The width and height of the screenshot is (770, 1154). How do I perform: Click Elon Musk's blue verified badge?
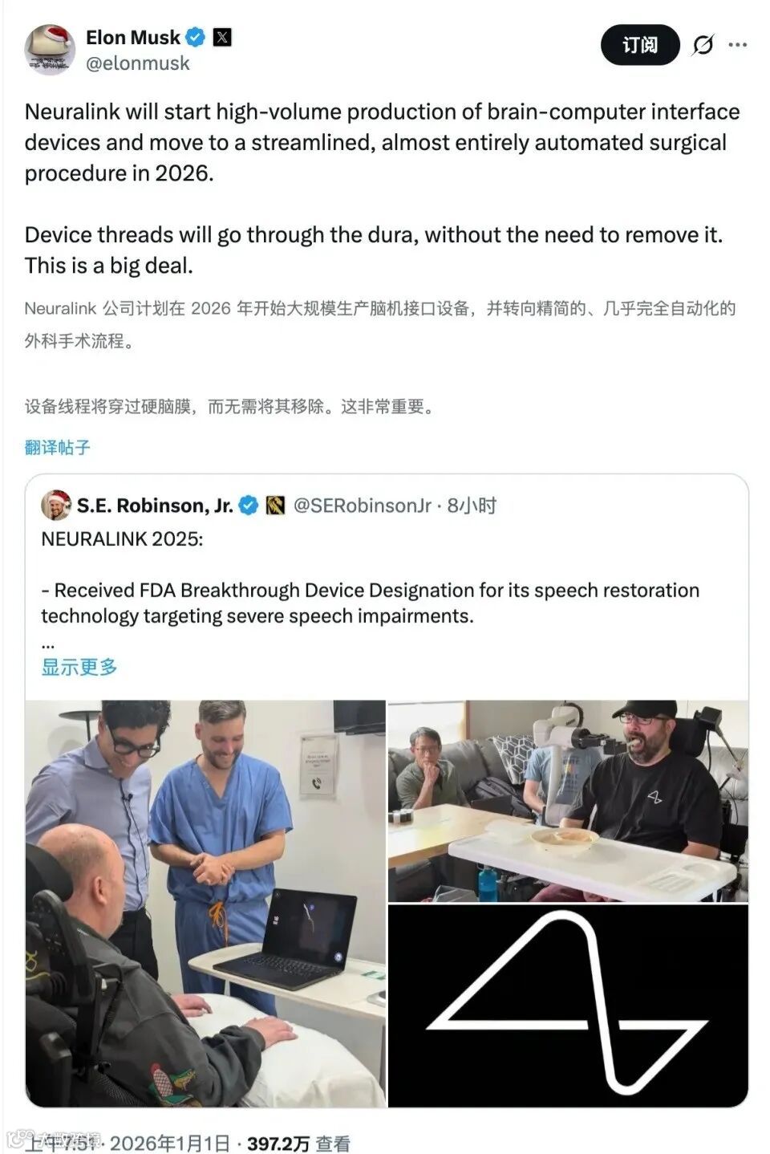pos(196,37)
